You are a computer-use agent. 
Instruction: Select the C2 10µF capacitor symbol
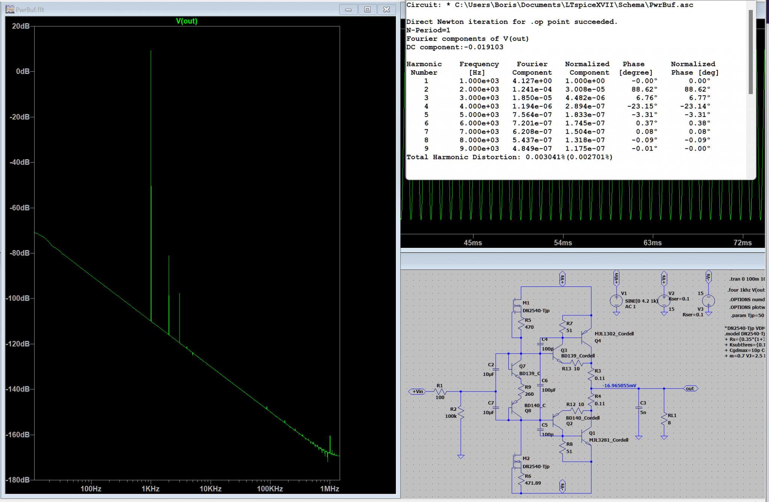coord(496,369)
